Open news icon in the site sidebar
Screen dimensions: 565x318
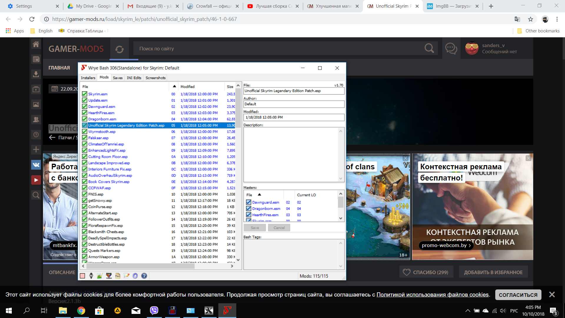[36, 59]
